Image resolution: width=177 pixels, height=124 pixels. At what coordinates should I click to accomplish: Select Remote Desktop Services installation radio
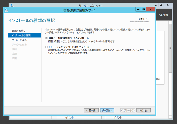[x=47, y=47]
